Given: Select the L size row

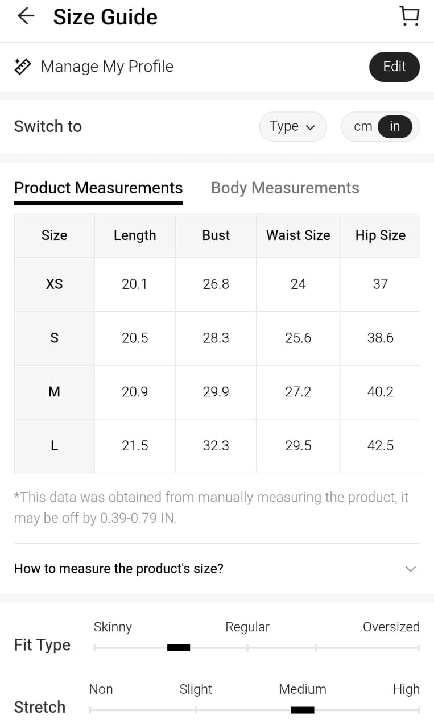Looking at the screenshot, I should click(x=55, y=446).
